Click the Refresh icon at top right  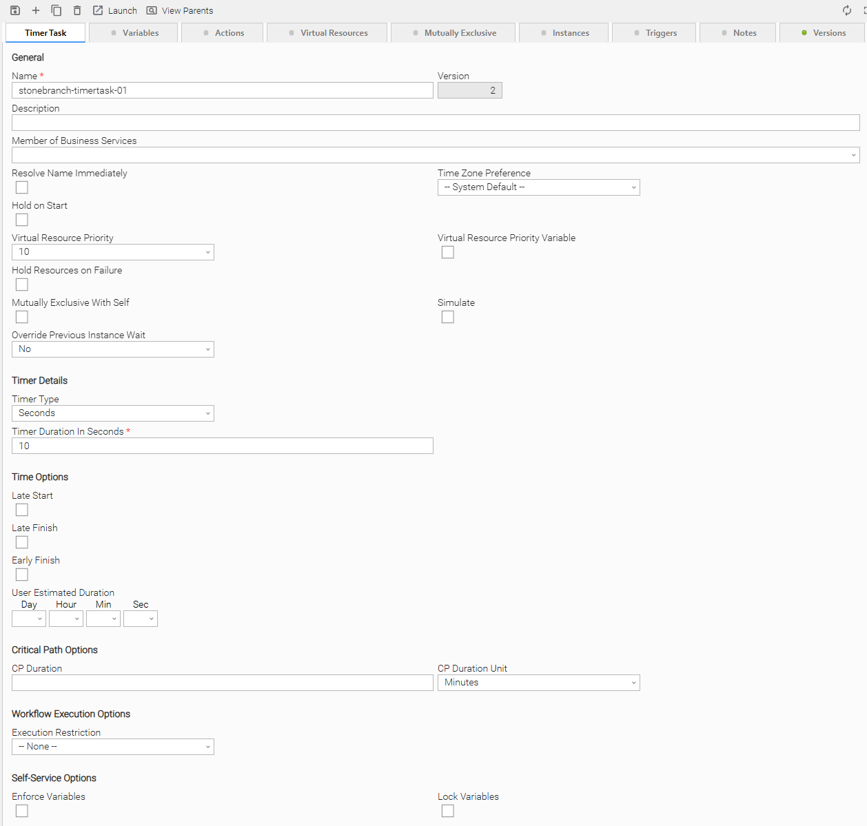(847, 10)
